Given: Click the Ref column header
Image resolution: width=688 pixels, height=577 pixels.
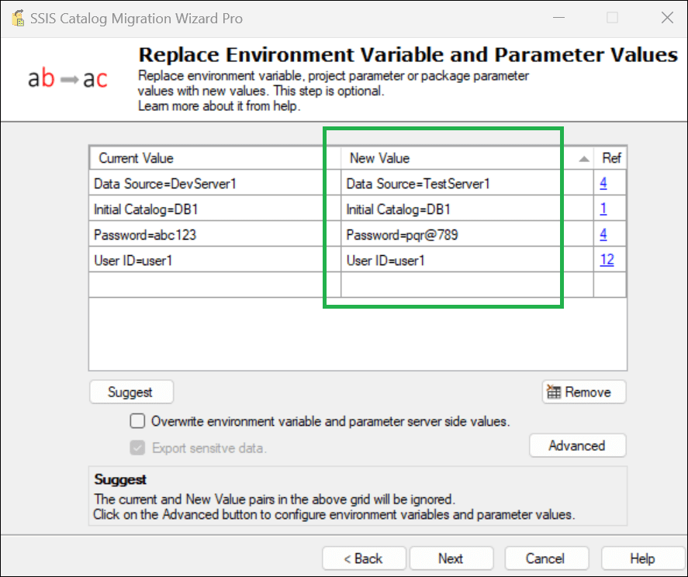Looking at the screenshot, I should tap(610, 158).
